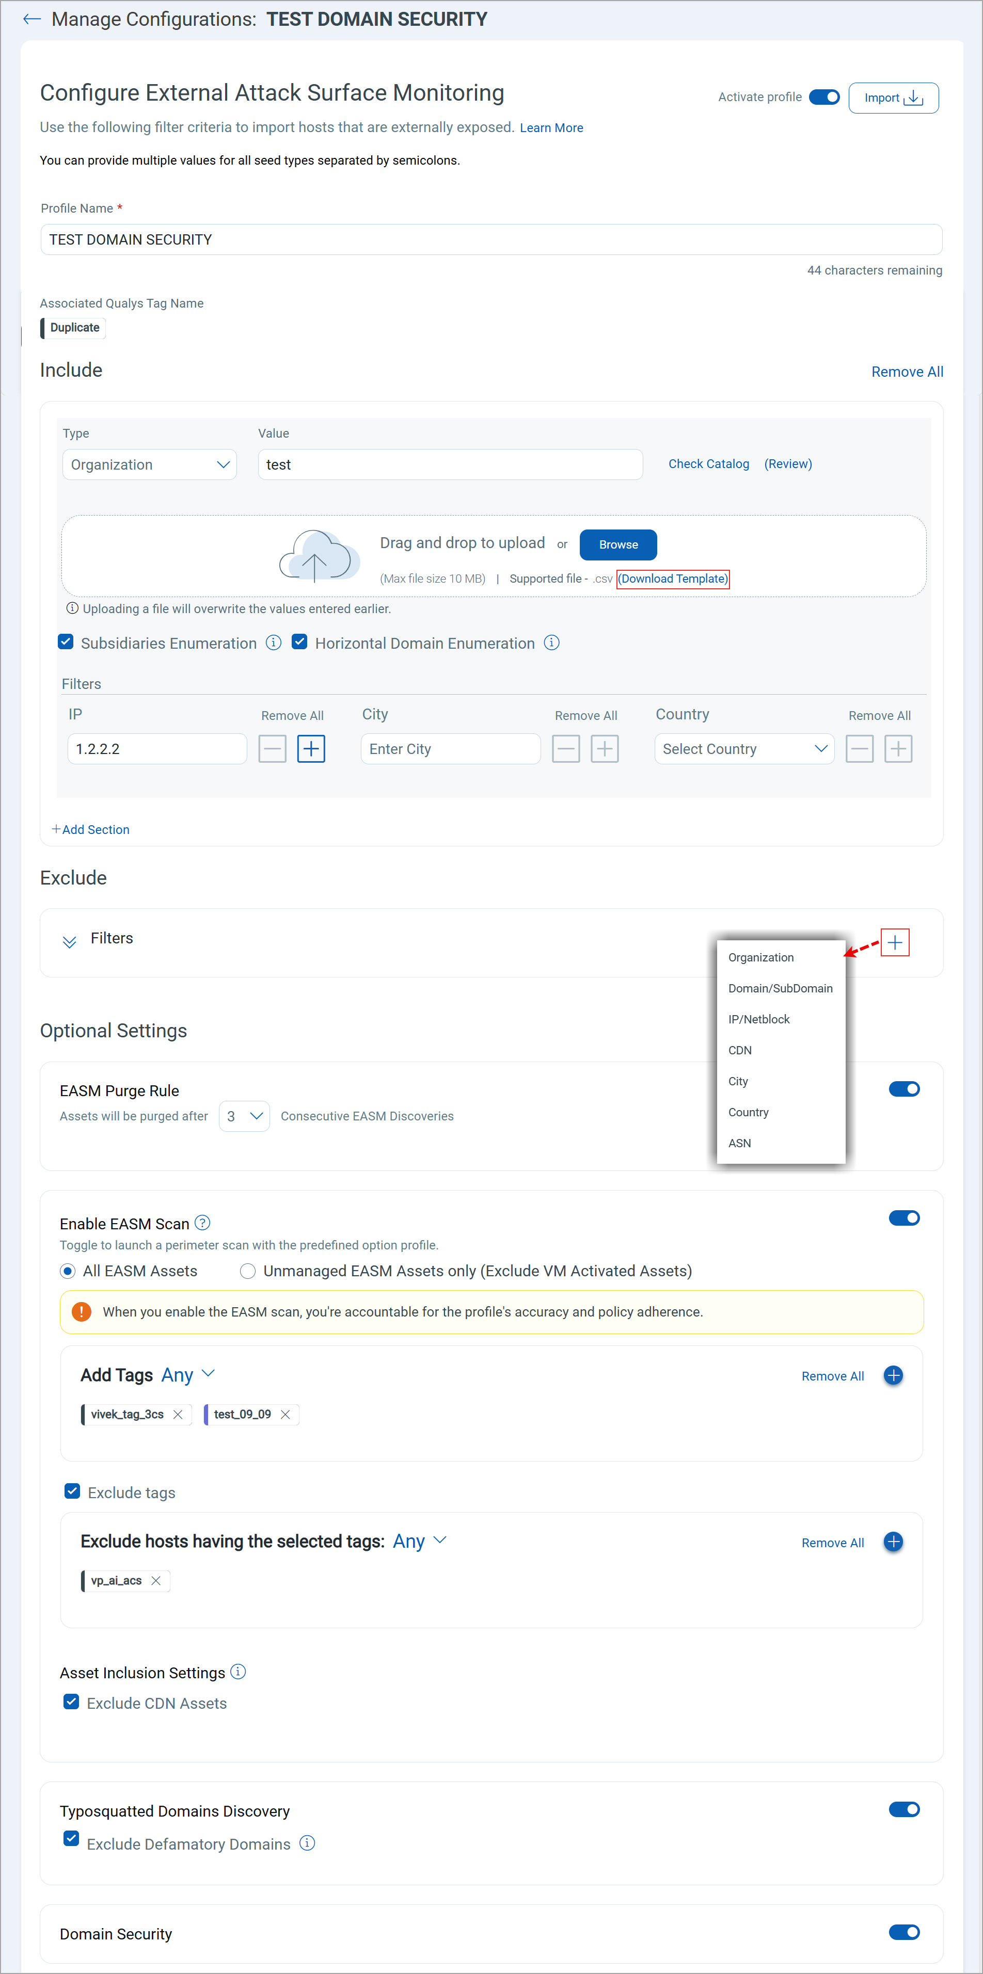Click the minus icon to remove the City filter

click(566, 749)
